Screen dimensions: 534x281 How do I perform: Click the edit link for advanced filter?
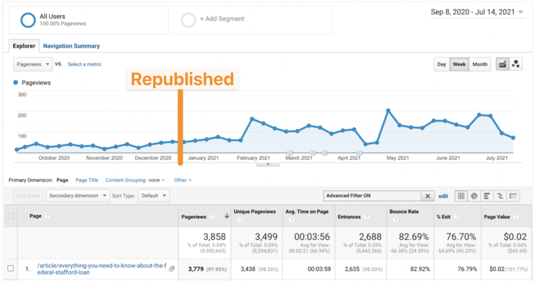point(443,196)
